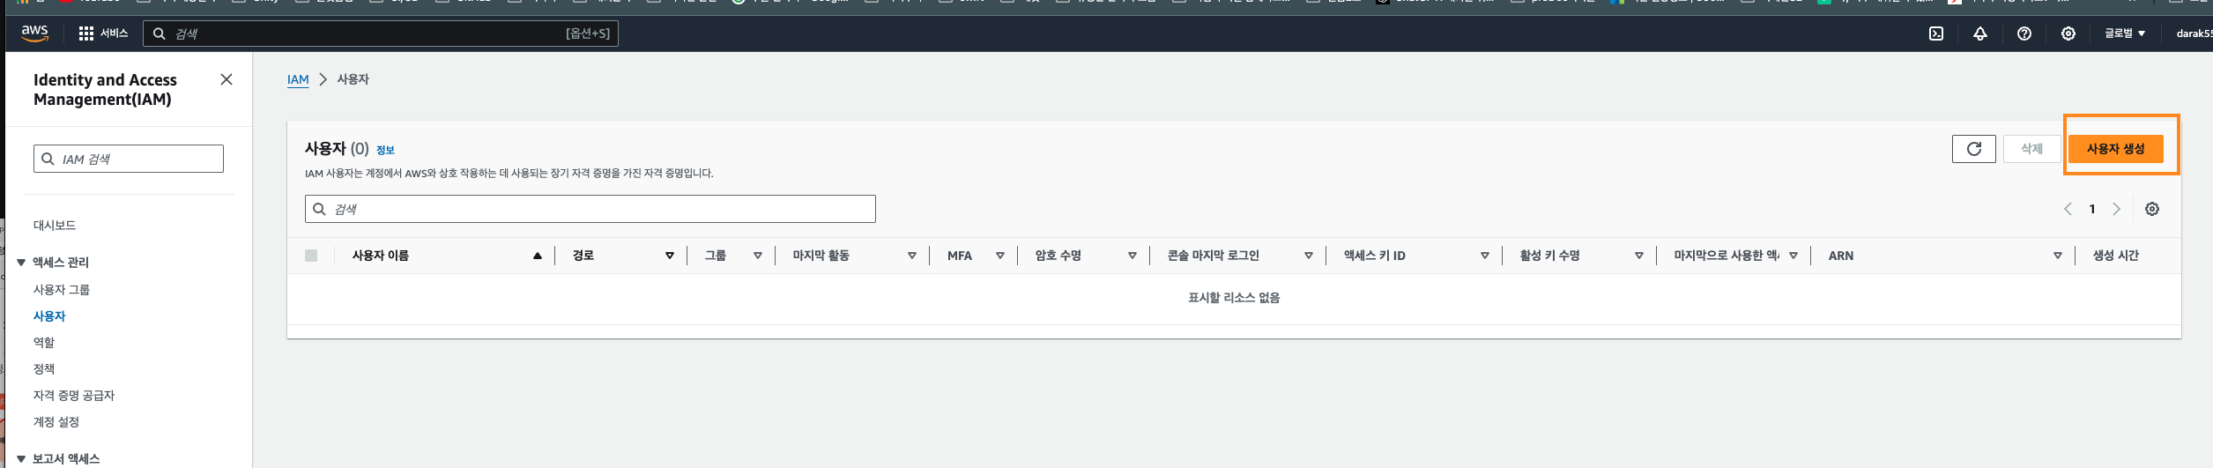Click the IAM breadcrumb link

point(298,79)
